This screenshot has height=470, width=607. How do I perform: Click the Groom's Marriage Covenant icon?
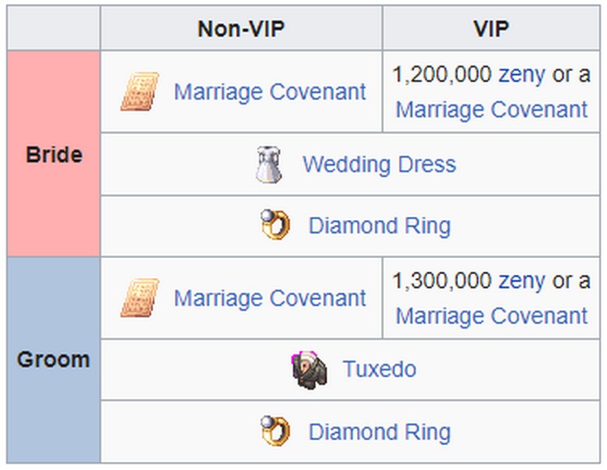point(140,298)
